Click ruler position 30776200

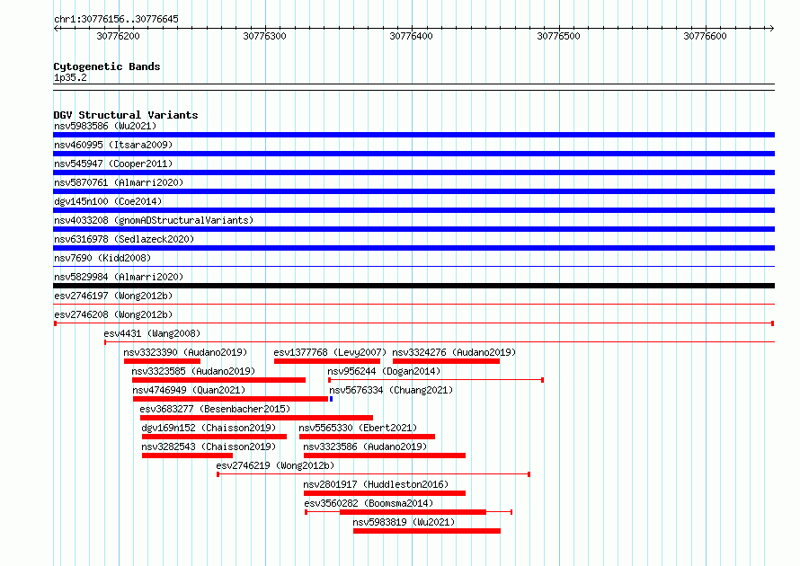pyautogui.click(x=118, y=36)
